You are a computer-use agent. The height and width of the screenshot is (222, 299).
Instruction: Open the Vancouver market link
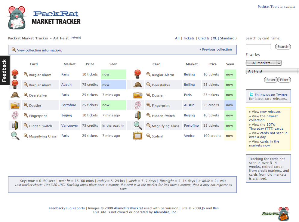coord(69,125)
